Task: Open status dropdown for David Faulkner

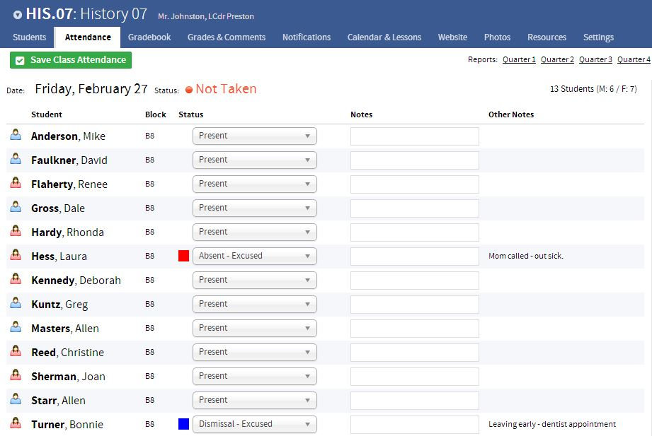Action: tap(254, 160)
